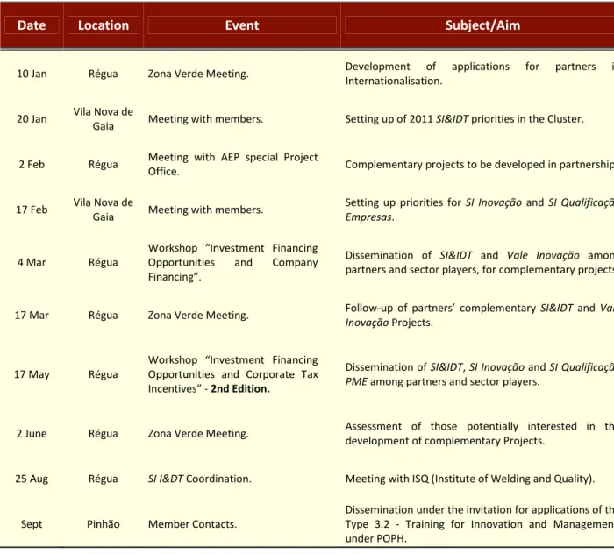Screen dimensions: 614x554
Task: Select the '20 Jan' date cell
Action: point(32,119)
